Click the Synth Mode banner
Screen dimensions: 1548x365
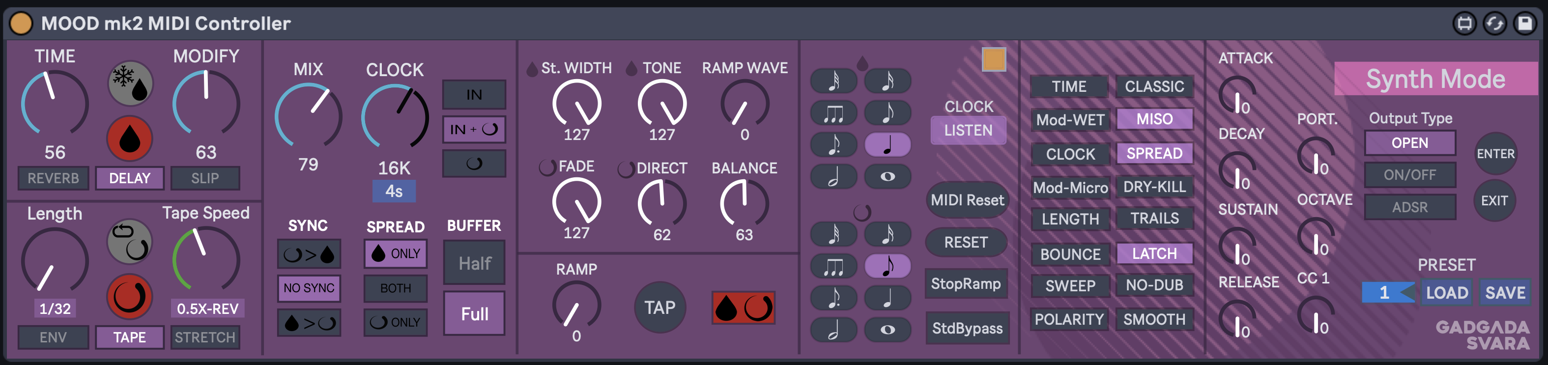1435,79
